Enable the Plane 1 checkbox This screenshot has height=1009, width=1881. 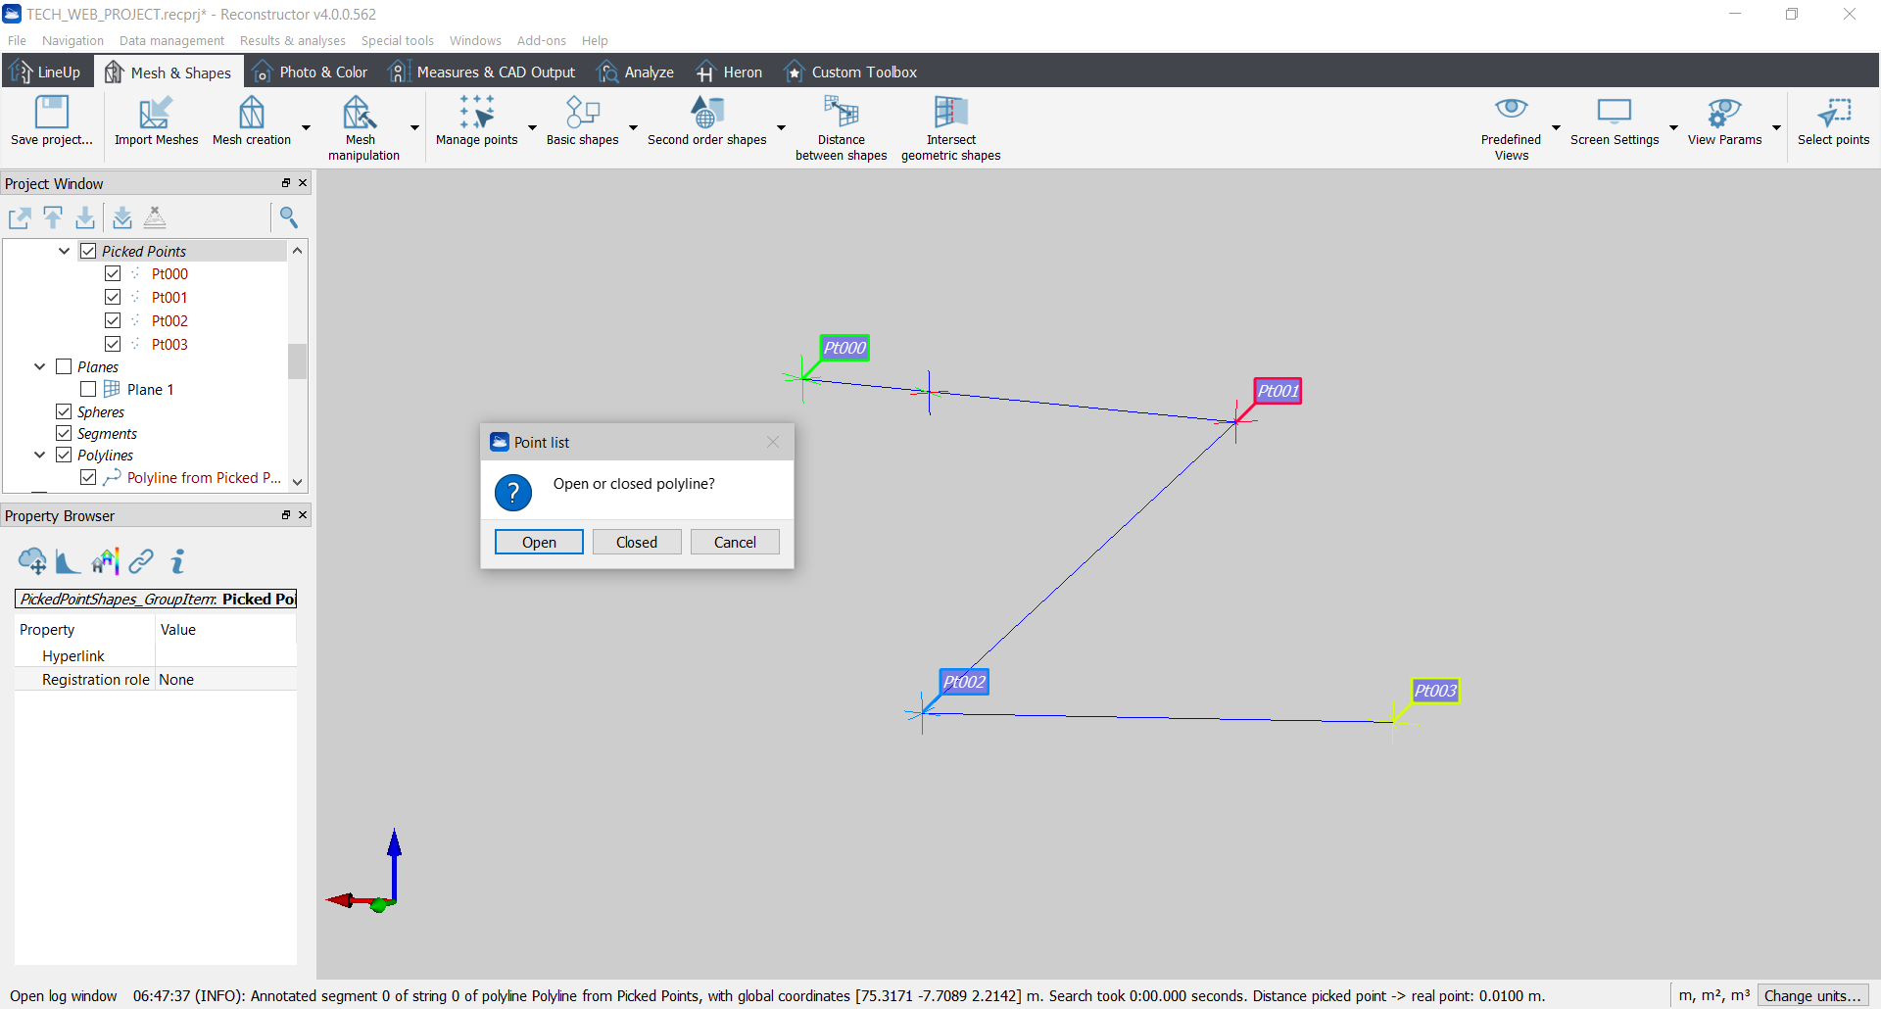pos(88,389)
